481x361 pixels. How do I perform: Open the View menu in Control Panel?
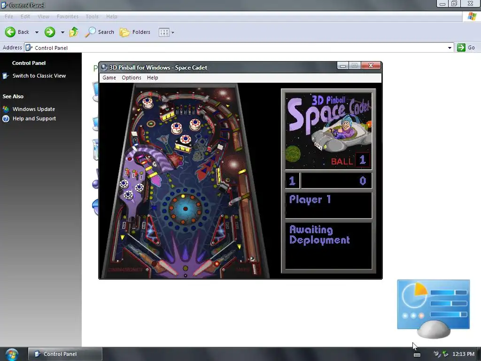point(43,16)
